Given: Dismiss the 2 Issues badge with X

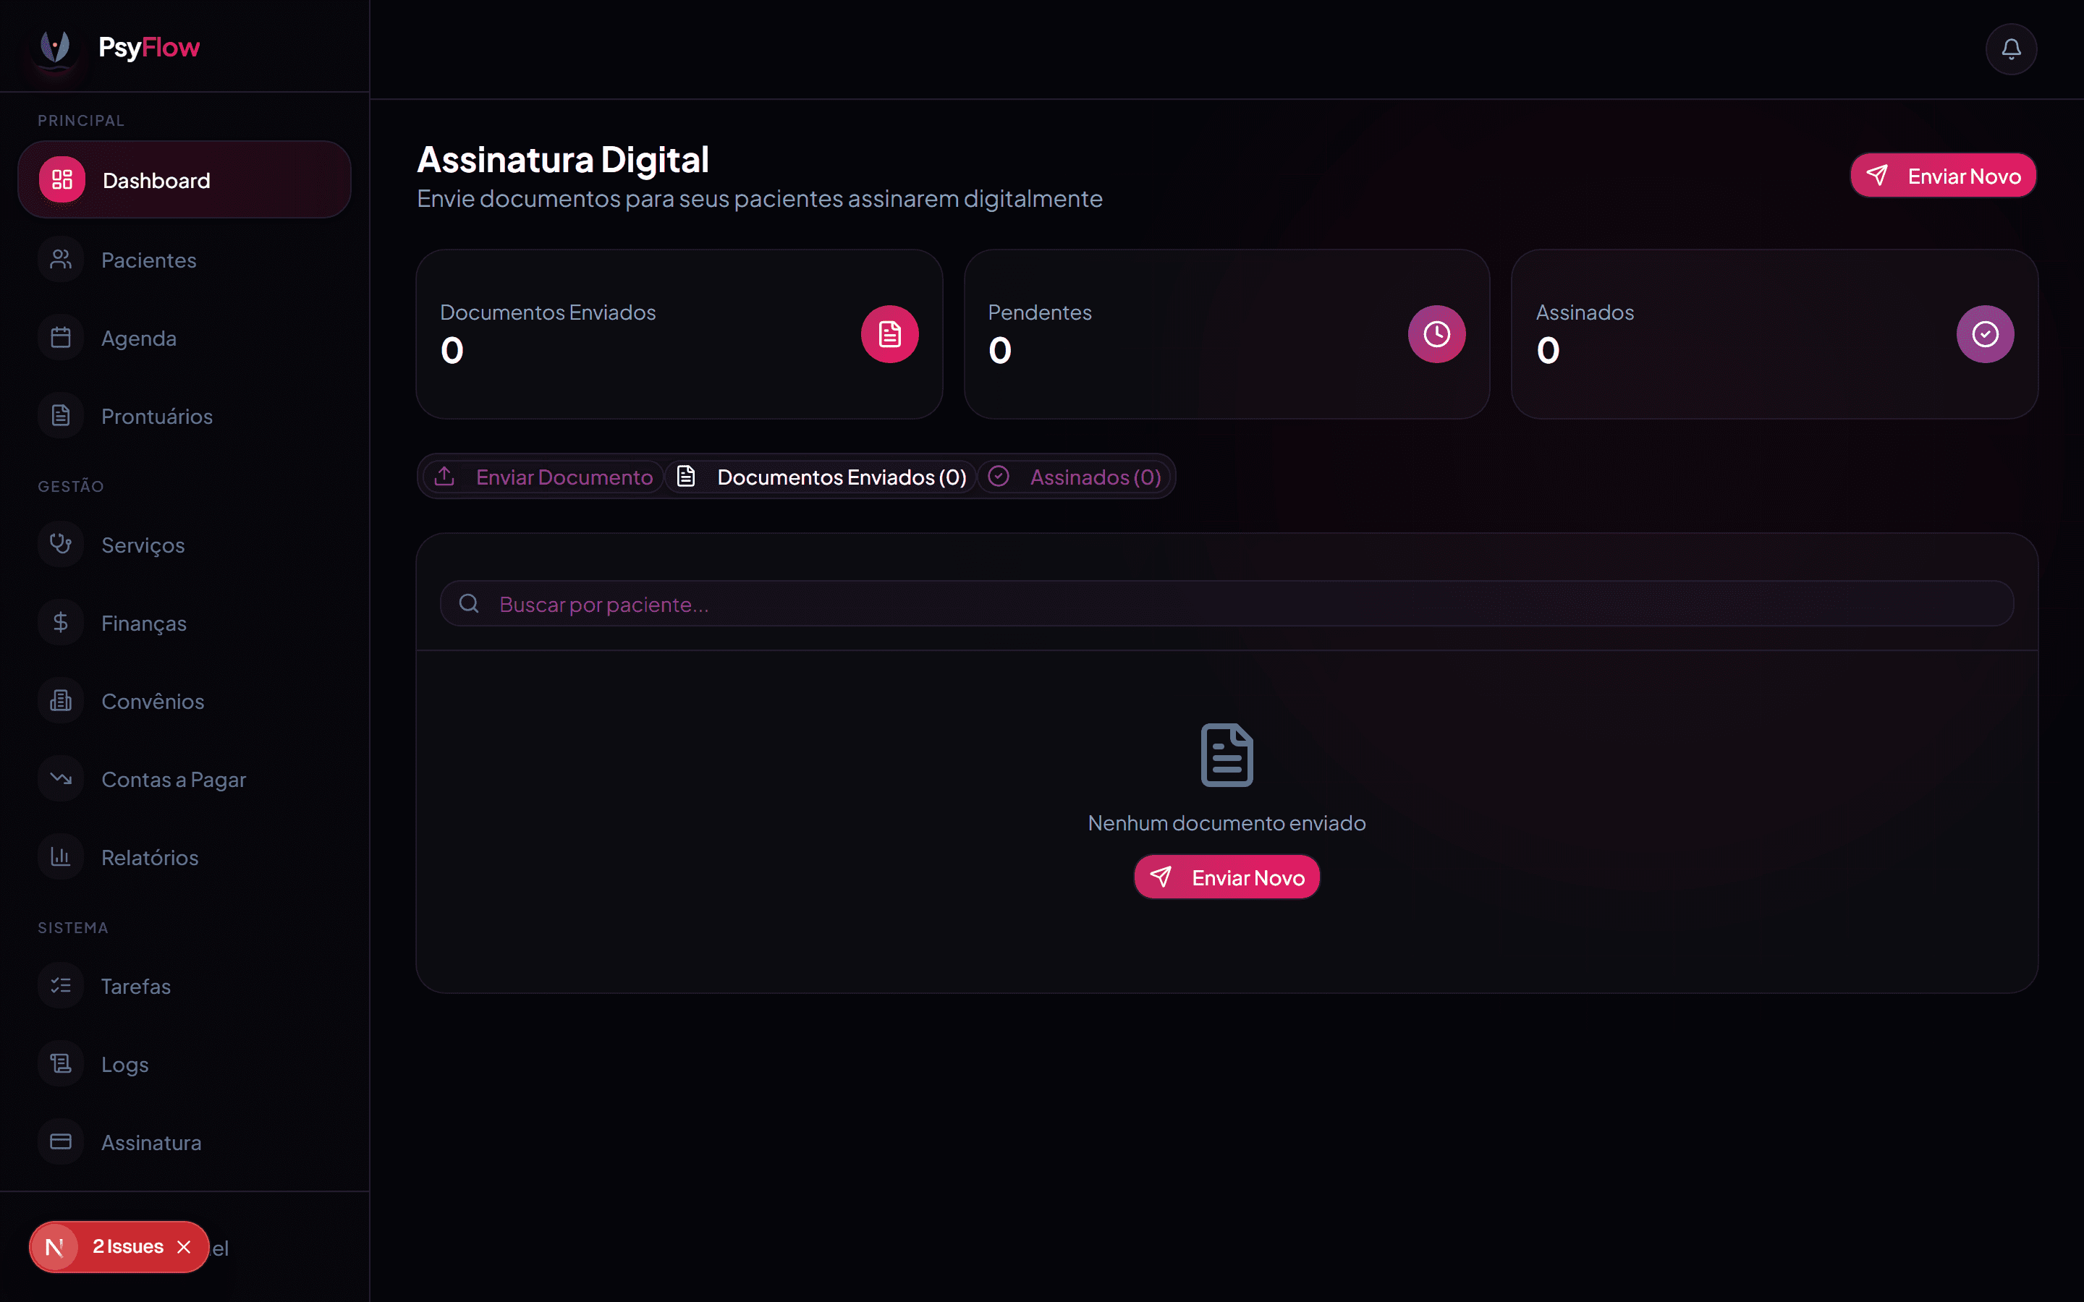Looking at the screenshot, I should tap(183, 1247).
